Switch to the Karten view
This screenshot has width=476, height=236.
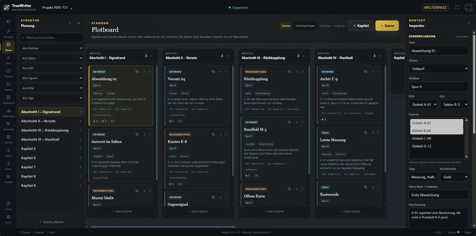coord(286,26)
